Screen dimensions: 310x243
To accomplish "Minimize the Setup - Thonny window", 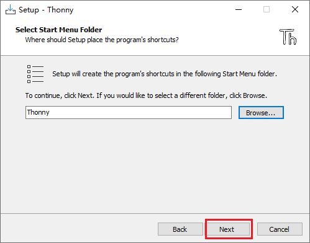I will coord(239,9).
